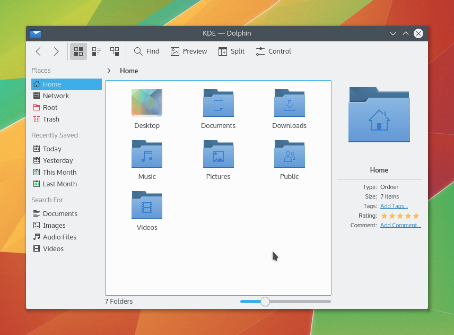Open Network in the Places panel
The height and width of the screenshot is (335, 454).
click(x=56, y=96)
